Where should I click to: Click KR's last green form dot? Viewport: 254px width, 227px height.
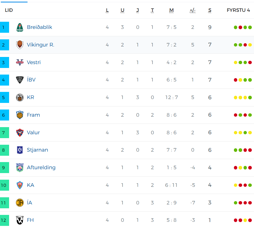250,97
